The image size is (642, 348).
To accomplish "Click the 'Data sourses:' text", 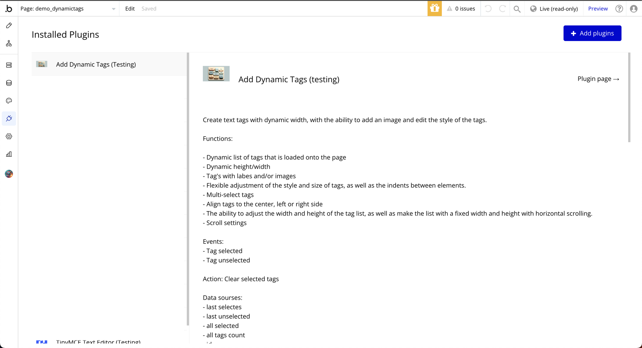I will coord(223,298).
